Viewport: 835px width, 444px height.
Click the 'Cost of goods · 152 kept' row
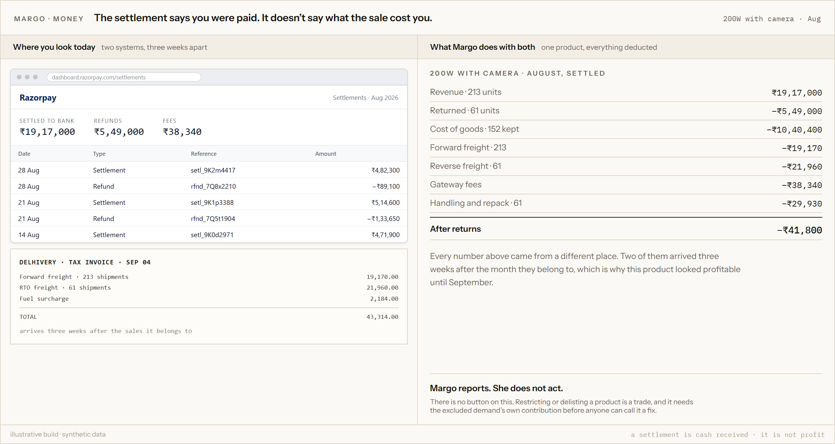pyautogui.click(x=626, y=129)
